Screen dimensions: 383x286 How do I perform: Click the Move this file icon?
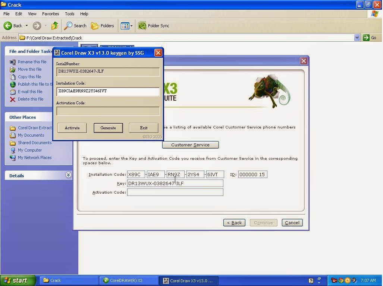click(x=13, y=70)
